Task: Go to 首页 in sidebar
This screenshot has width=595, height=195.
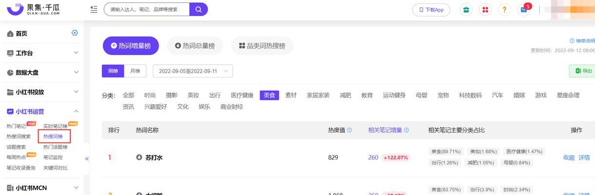Action: (x=21, y=33)
